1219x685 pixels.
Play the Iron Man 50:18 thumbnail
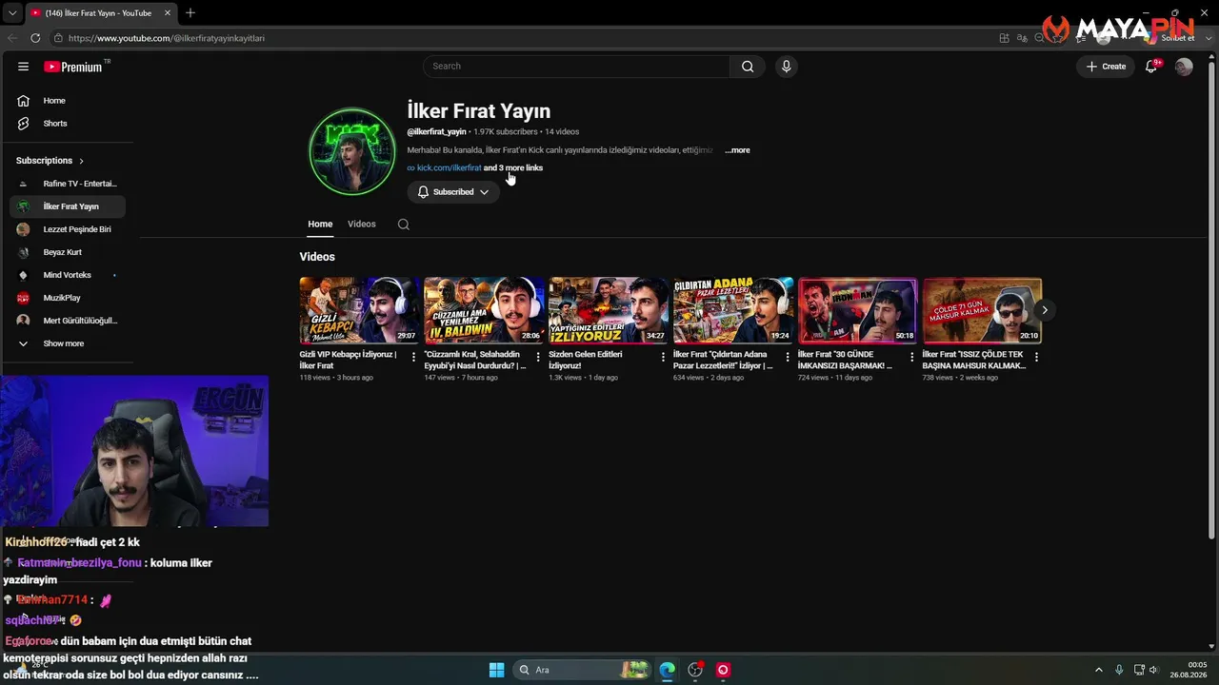(x=858, y=310)
